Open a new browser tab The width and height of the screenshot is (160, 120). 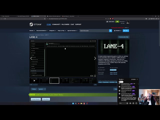(78, 16)
